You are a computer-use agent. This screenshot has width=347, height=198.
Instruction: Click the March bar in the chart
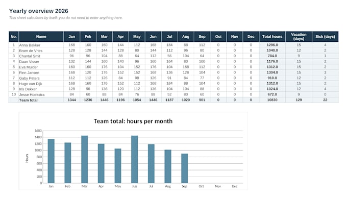pos(85,160)
